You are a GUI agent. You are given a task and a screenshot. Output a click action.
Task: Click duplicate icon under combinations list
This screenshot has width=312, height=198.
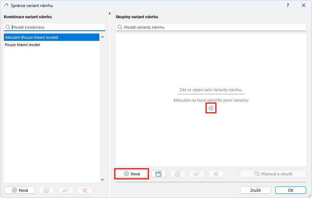click(47, 190)
